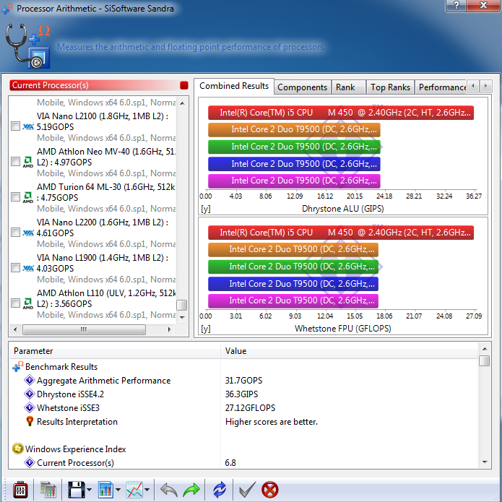Open the save icon dropdown arrow
Viewport: 502px width, 502px height.
pos(89,490)
